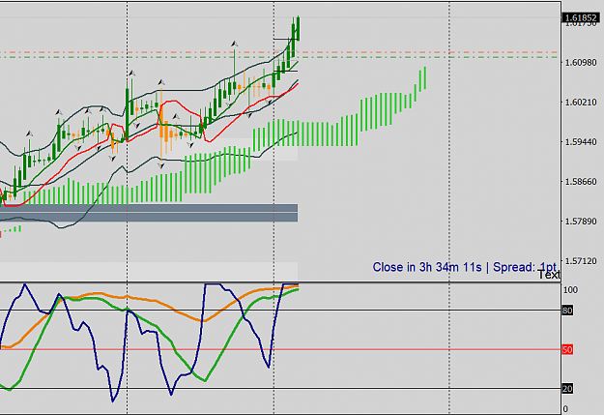Click the 1.58660 price axis label
The height and width of the screenshot is (415, 604).
581,182
